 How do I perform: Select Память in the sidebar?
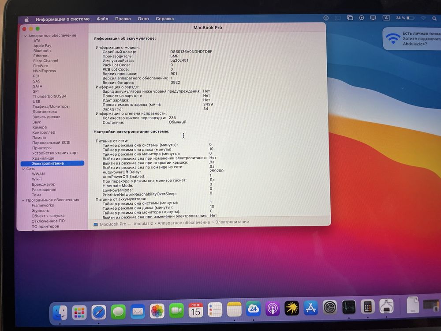(39, 138)
